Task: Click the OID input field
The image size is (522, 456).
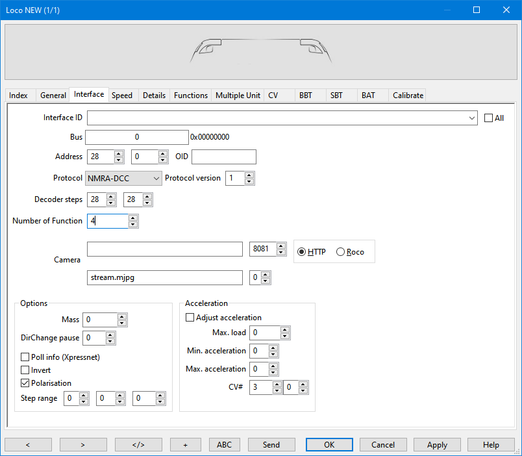Action: pos(223,157)
